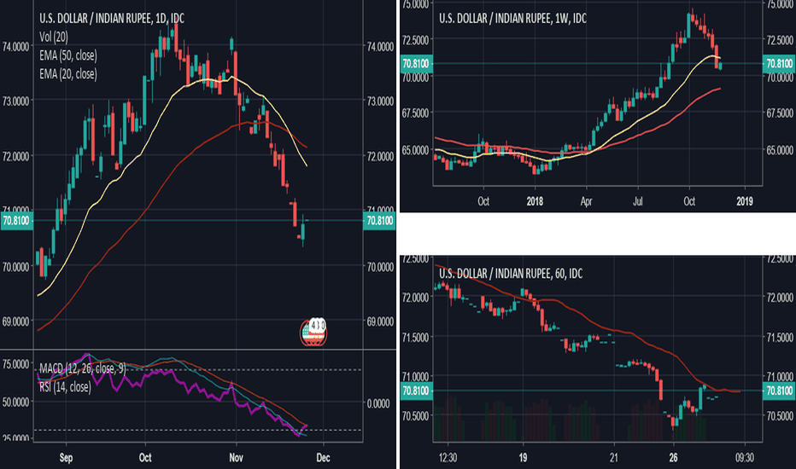796x469 pixels.
Task: Click the '2019' label on weekly time axis
Action: point(744,201)
